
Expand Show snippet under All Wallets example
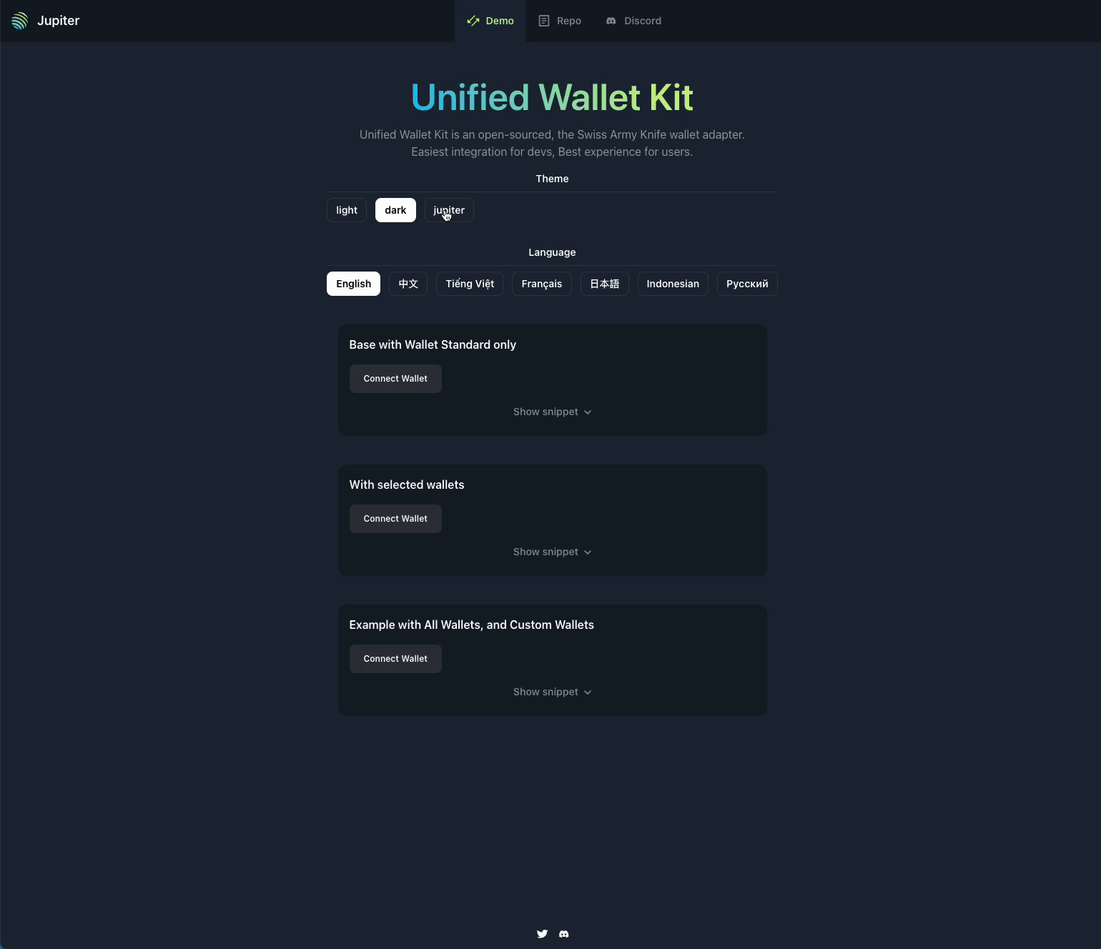pyautogui.click(x=552, y=692)
